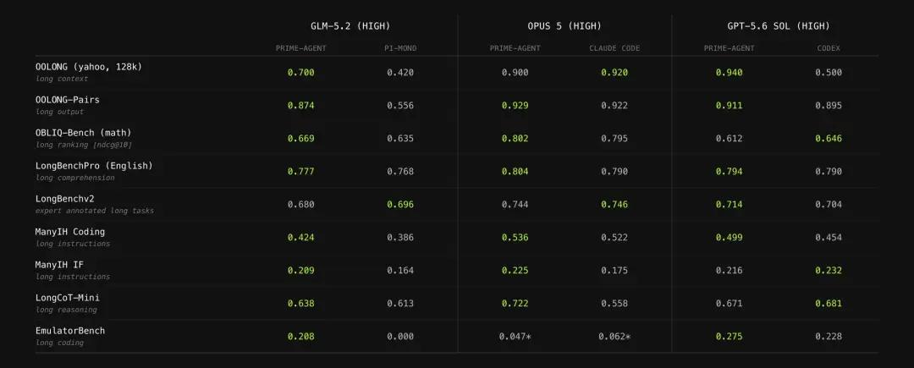Select the GLM-5.2 (HIGH) column header

point(350,26)
